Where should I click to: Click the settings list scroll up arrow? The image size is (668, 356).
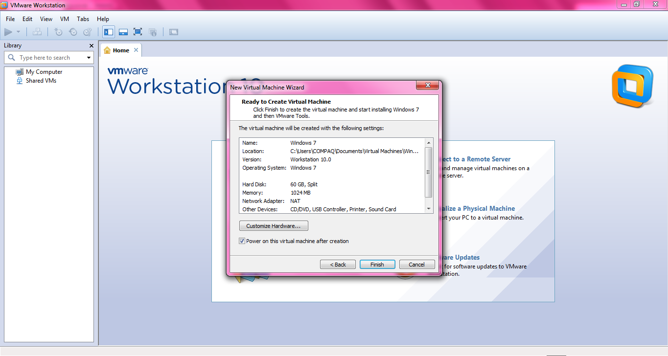(429, 142)
